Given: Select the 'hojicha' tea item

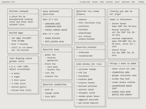Looking at the screenshot, I should [x=51, y=58].
